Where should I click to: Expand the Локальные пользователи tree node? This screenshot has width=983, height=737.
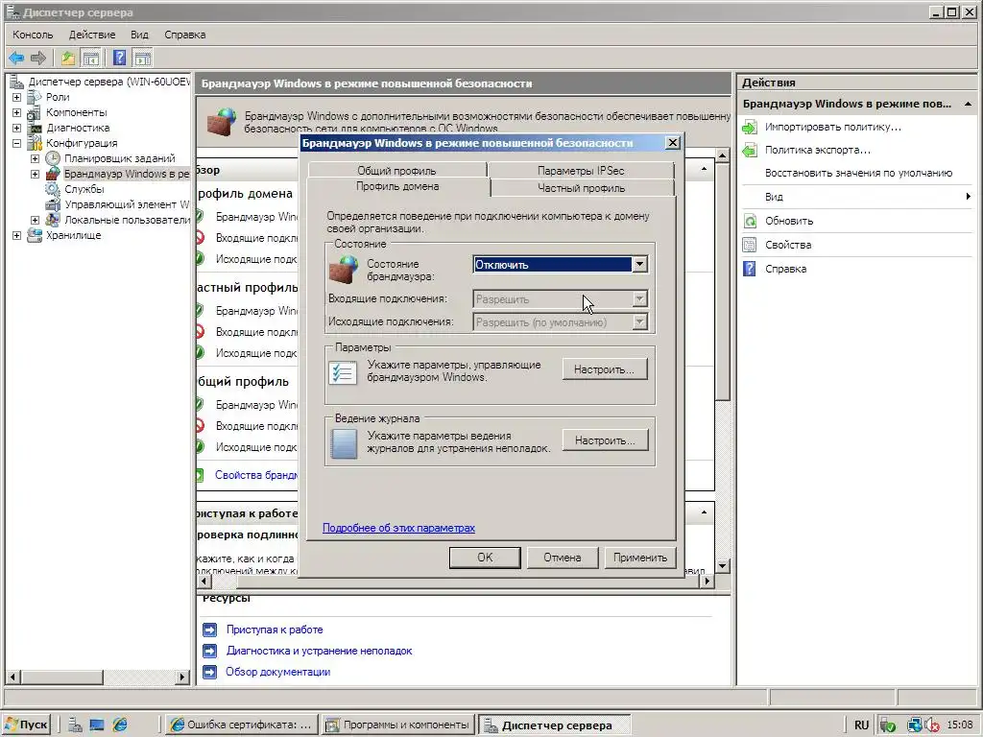click(x=36, y=220)
